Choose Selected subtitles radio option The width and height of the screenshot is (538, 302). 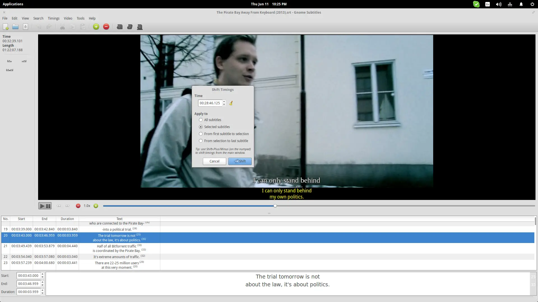pyautogui.click(x=214, y=127)
